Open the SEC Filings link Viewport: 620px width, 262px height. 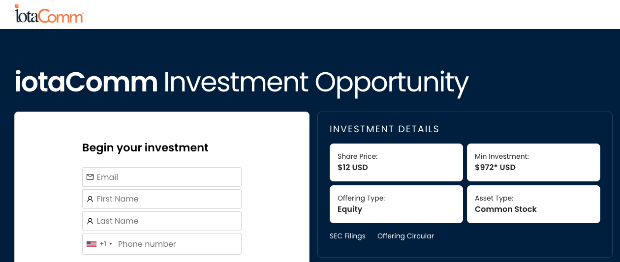pos(347,236)
